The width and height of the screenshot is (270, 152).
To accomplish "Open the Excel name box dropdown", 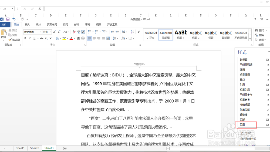I will (12, 9).
